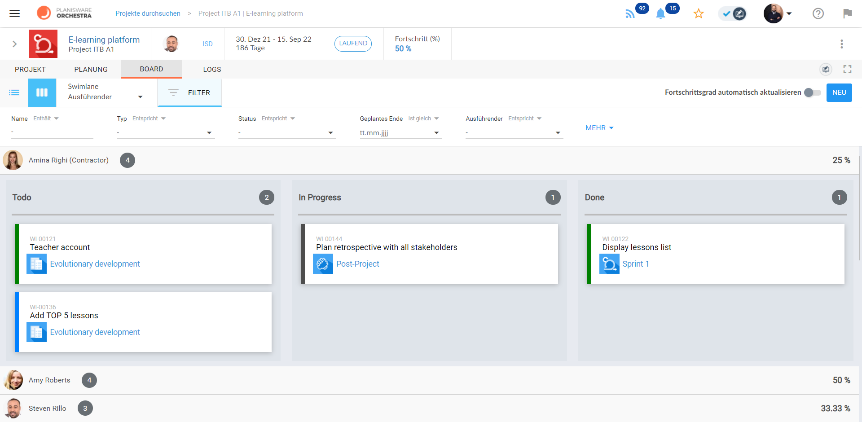Open the three-dot project options menu
This screenshot has height=422, width=862.
(x=841, y=44)
